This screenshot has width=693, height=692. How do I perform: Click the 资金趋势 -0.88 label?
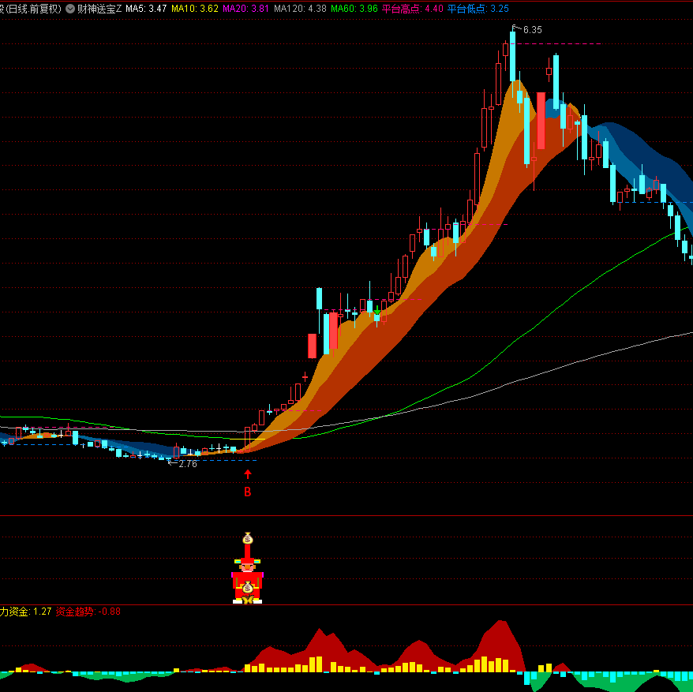click(88, 612)
